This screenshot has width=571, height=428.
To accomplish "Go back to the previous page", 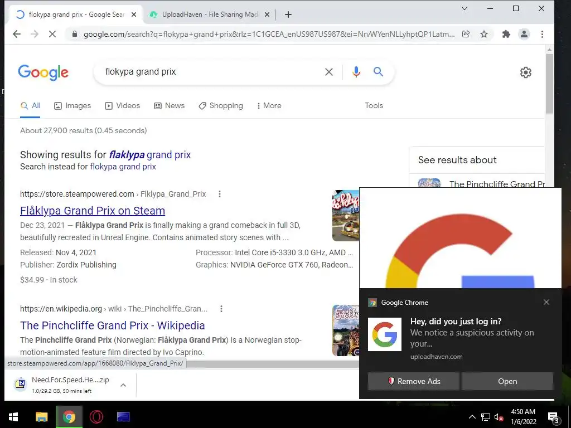I will (17, 34).
